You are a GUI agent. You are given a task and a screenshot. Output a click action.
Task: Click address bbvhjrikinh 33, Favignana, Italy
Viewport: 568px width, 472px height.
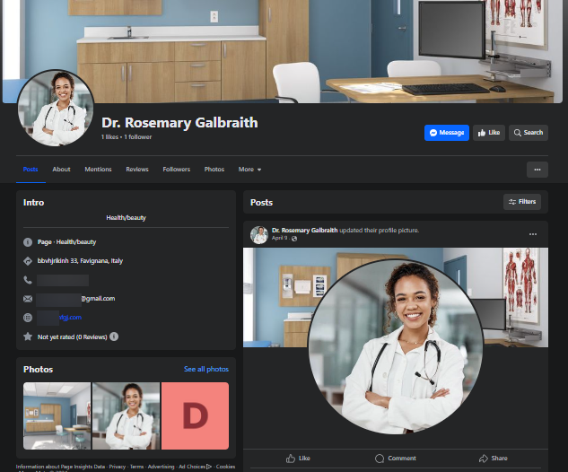(80, 261)
